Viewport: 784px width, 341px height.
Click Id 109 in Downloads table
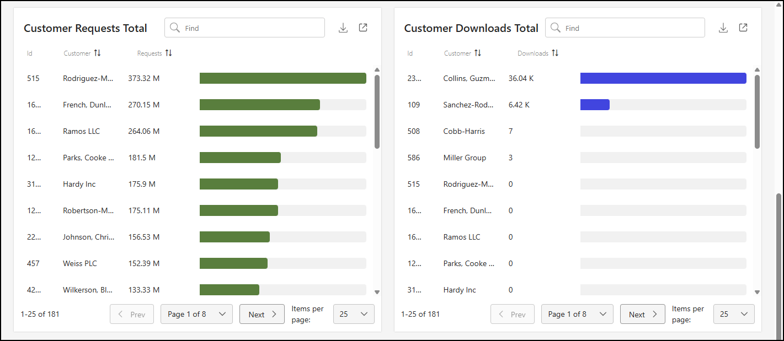[414, 105]
